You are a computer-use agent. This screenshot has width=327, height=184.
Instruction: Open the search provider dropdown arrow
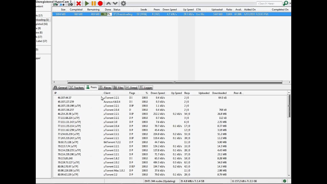290,4
